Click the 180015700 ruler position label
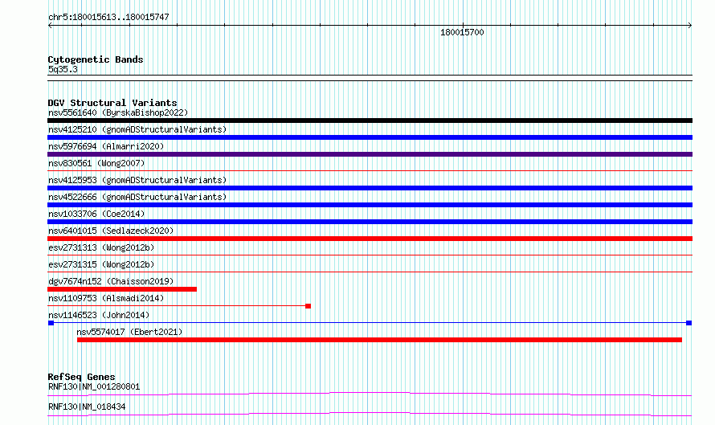This screenshot has width=715, height=425. [x=462, y=32]
